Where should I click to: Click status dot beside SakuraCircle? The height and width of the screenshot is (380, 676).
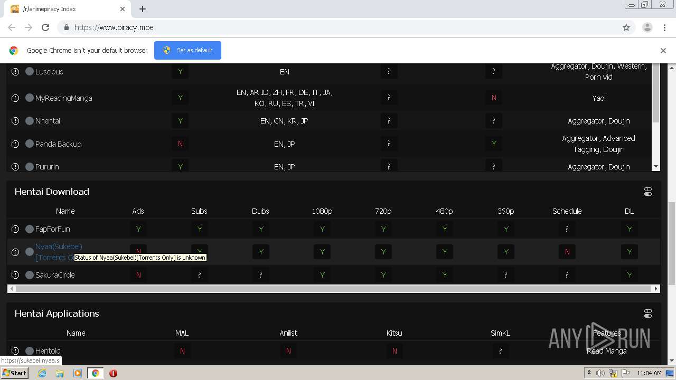coord(30,275)
